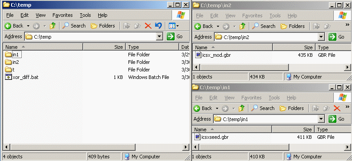
Task: Open File menu in C:\temp window
Action: point(10,15)
